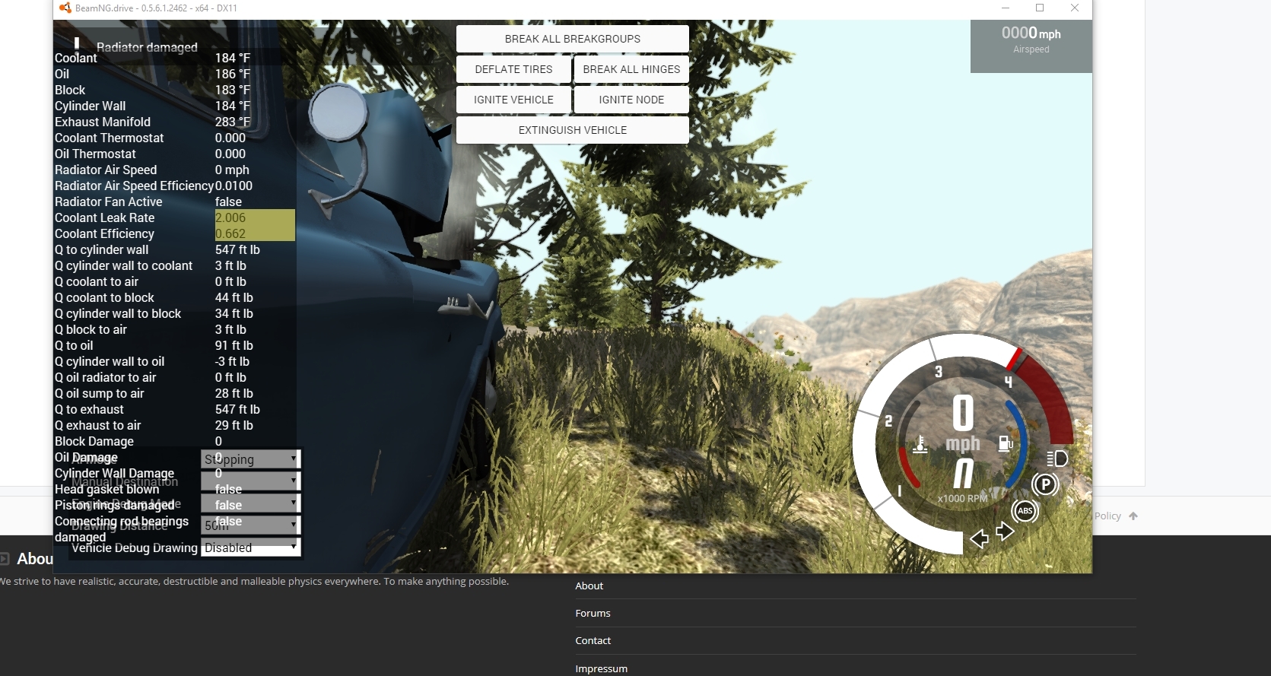Image resolution: width=1271 pixels, height=676 pixels.
Task: Click BREAK ALL HINGES button
Action: (631, 69)
